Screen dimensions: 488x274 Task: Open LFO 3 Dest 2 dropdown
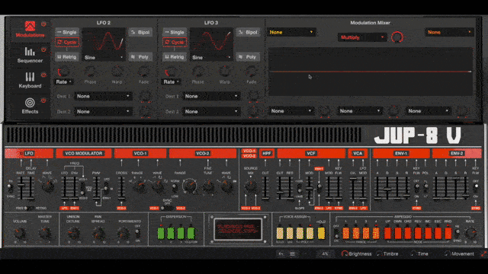pyautogui.click(x=211, y=112)
